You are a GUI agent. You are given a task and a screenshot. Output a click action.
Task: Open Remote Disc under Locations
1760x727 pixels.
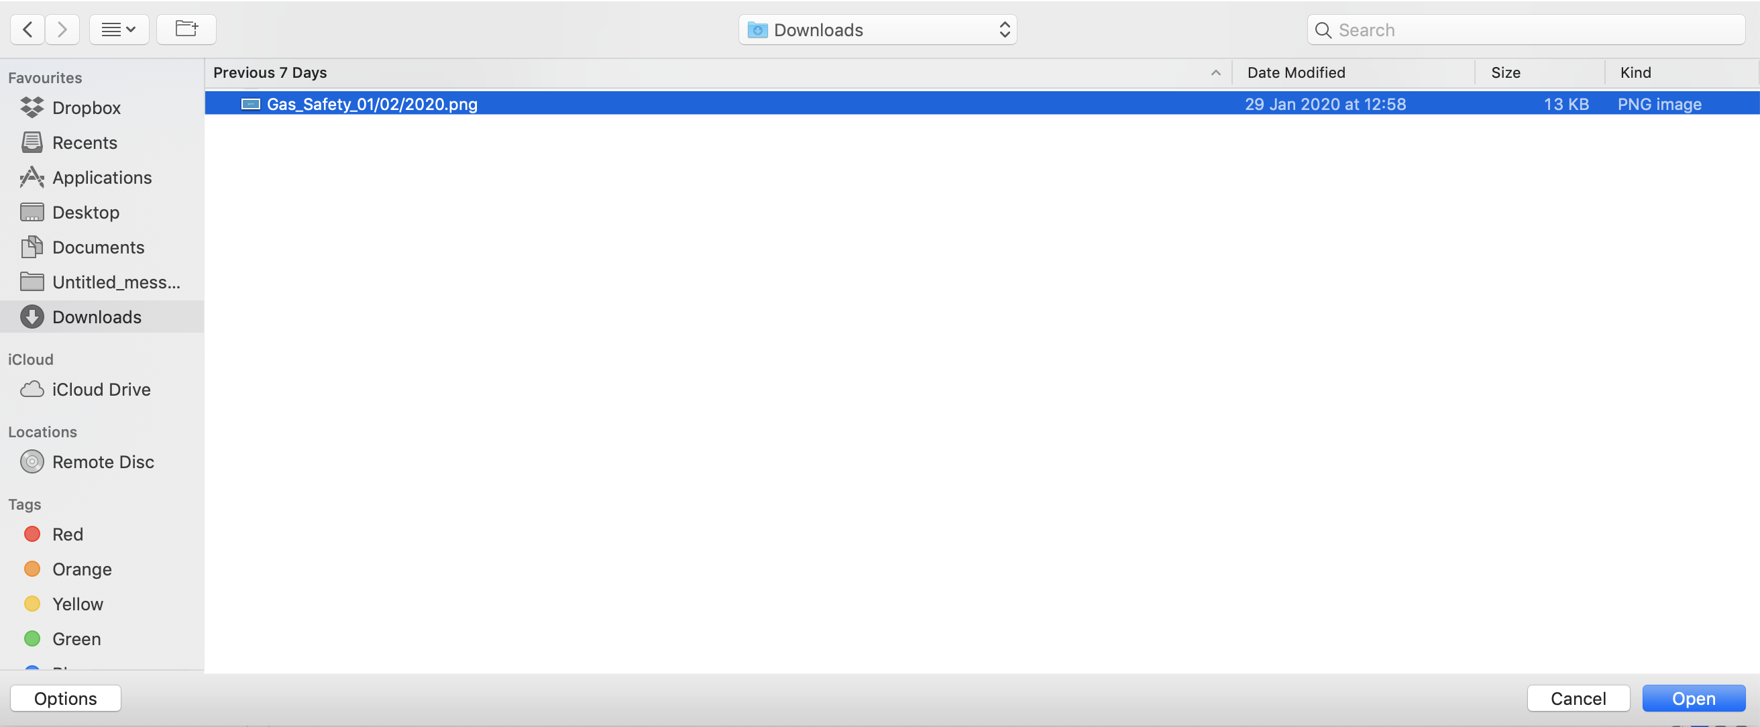[x=104, y=461]
